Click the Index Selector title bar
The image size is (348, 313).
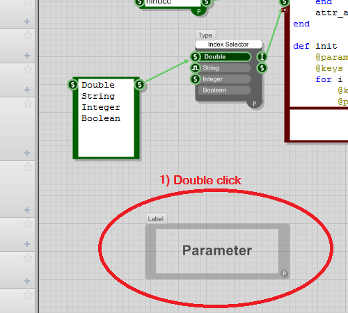click(x=228, y=45)
